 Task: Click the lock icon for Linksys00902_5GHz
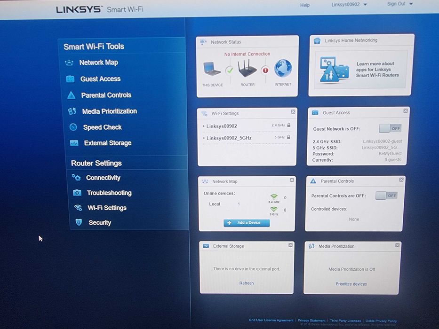[x=288, y=137]
